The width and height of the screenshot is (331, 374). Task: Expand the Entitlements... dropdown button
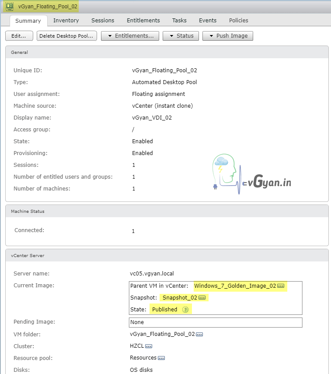point(129,36)
